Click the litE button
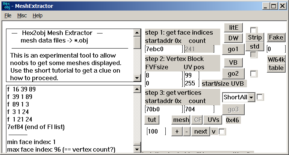 (233, 27)
